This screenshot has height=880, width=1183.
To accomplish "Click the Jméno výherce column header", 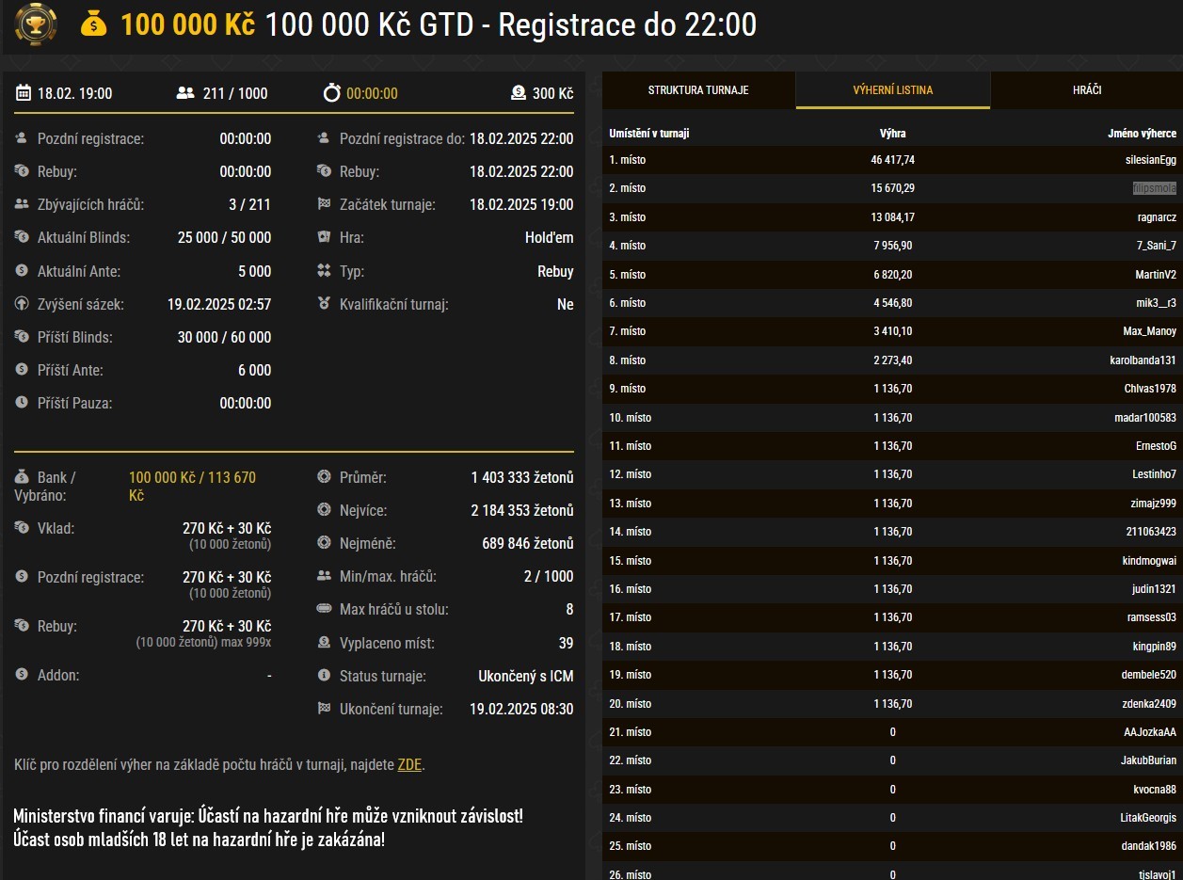I will pos(1142,134).
